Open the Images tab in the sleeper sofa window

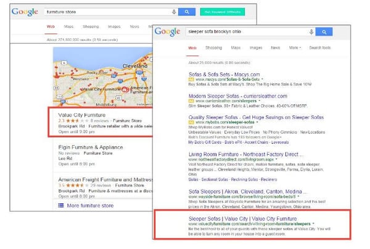coord(256,47)
